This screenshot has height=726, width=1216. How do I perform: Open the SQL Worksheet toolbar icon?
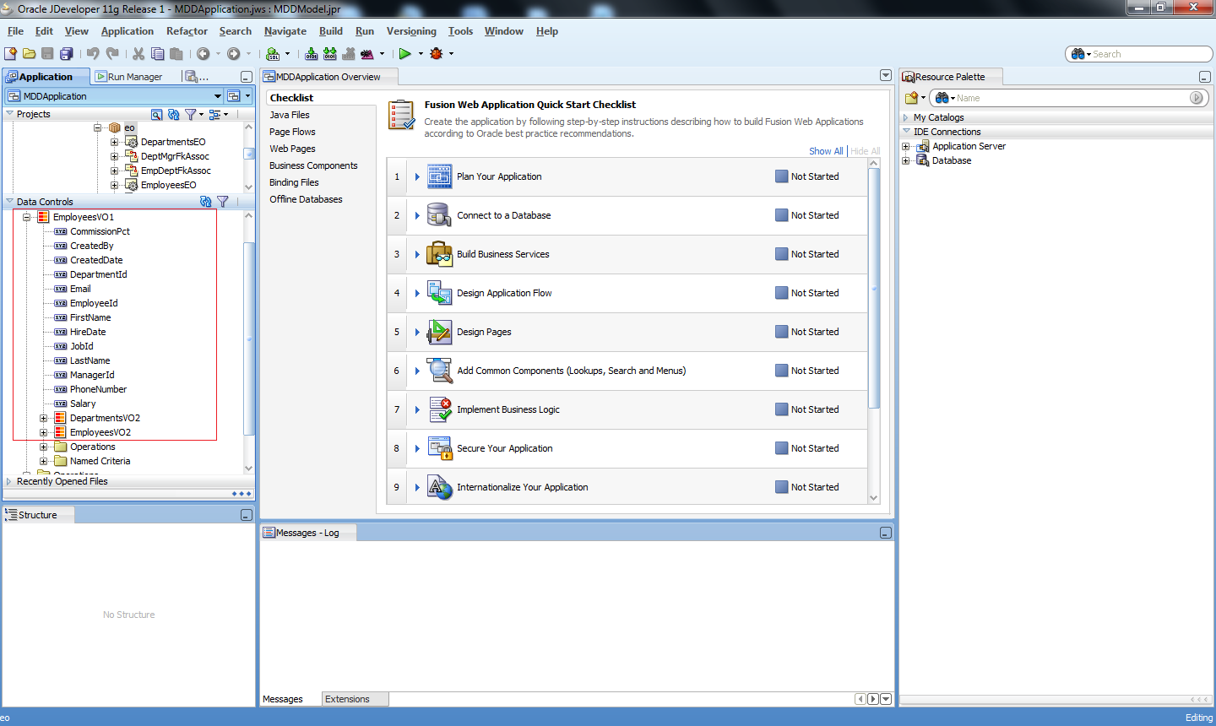click(x=273, y=53)
